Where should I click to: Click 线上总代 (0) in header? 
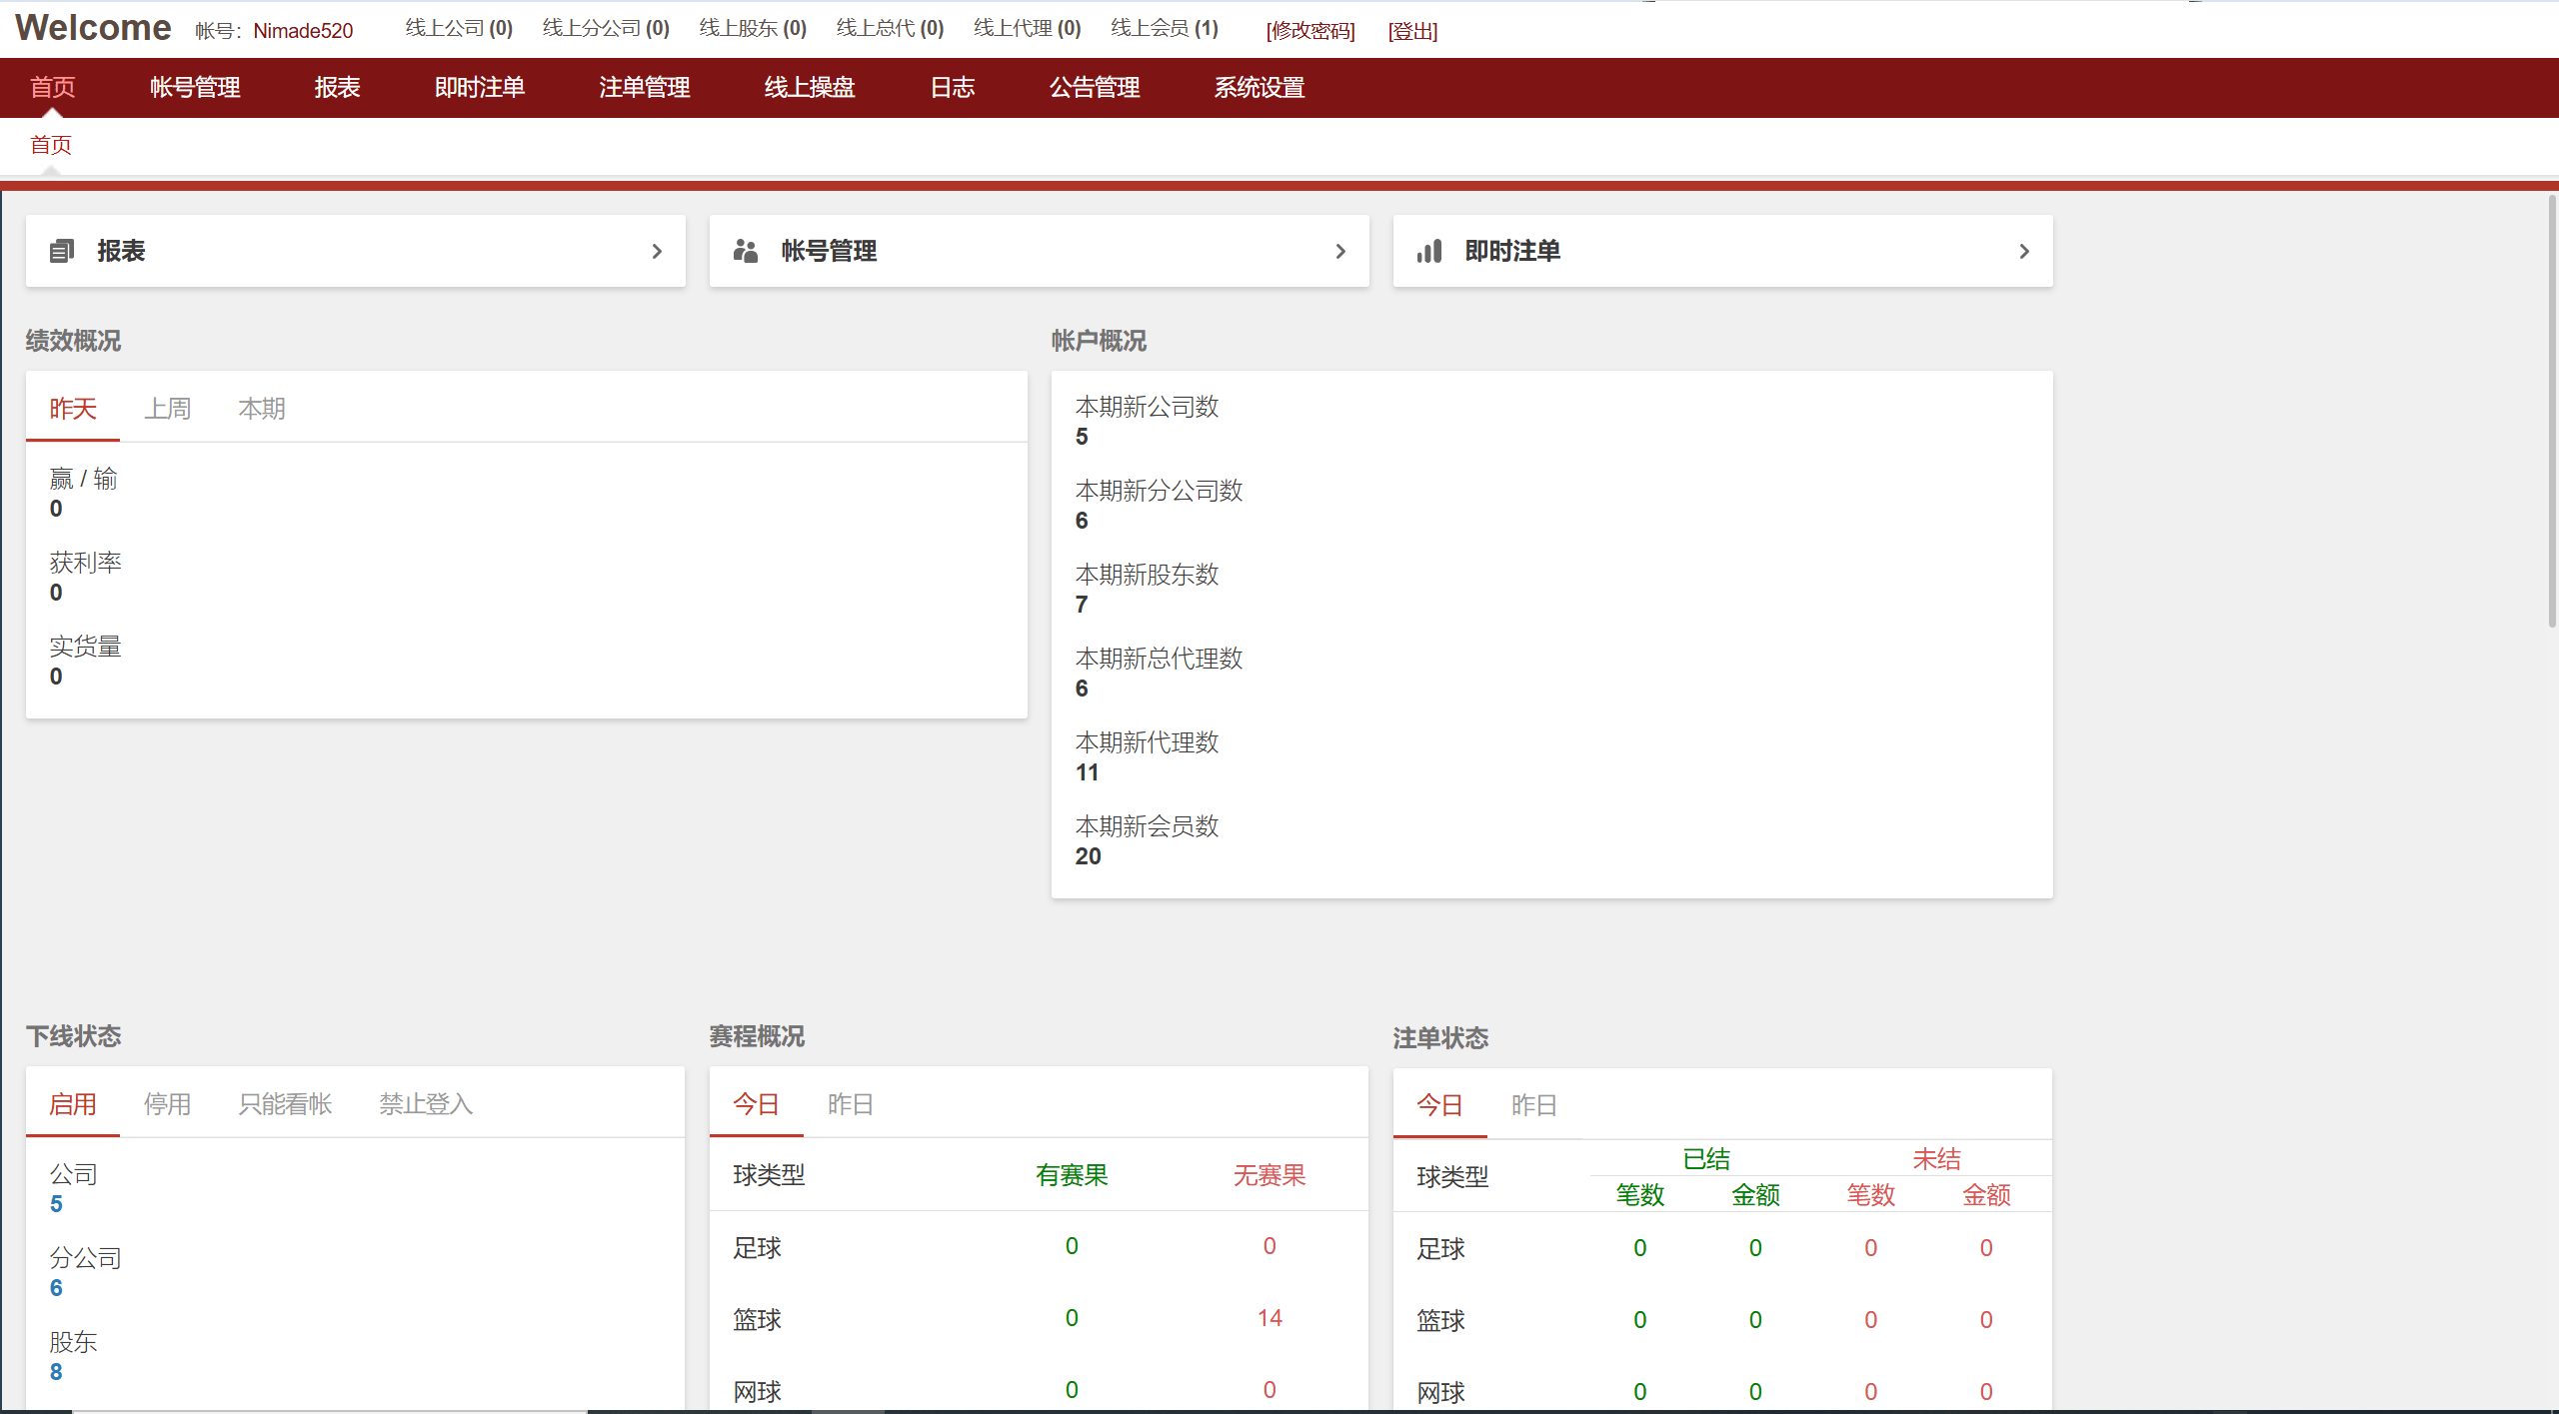(890, 28)
